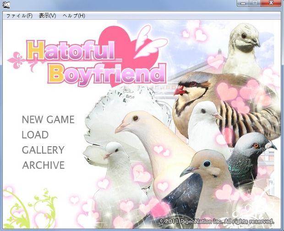
Task: Minimize the game window
Action: [x=243, y=3]
